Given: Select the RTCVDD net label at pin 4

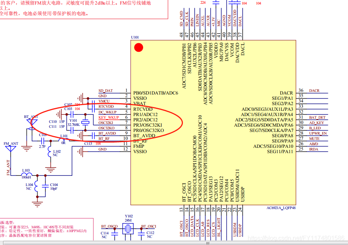Looking at the screenshot, I should click(106, 107).
